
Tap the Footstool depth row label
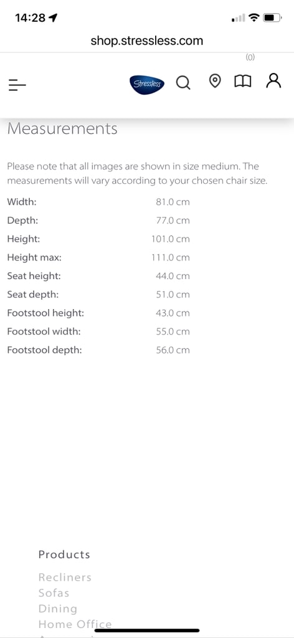(x=44, y=350)
